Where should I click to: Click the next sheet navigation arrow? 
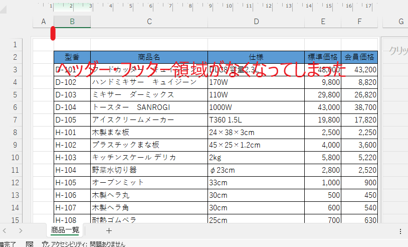(x=21, y=230)
